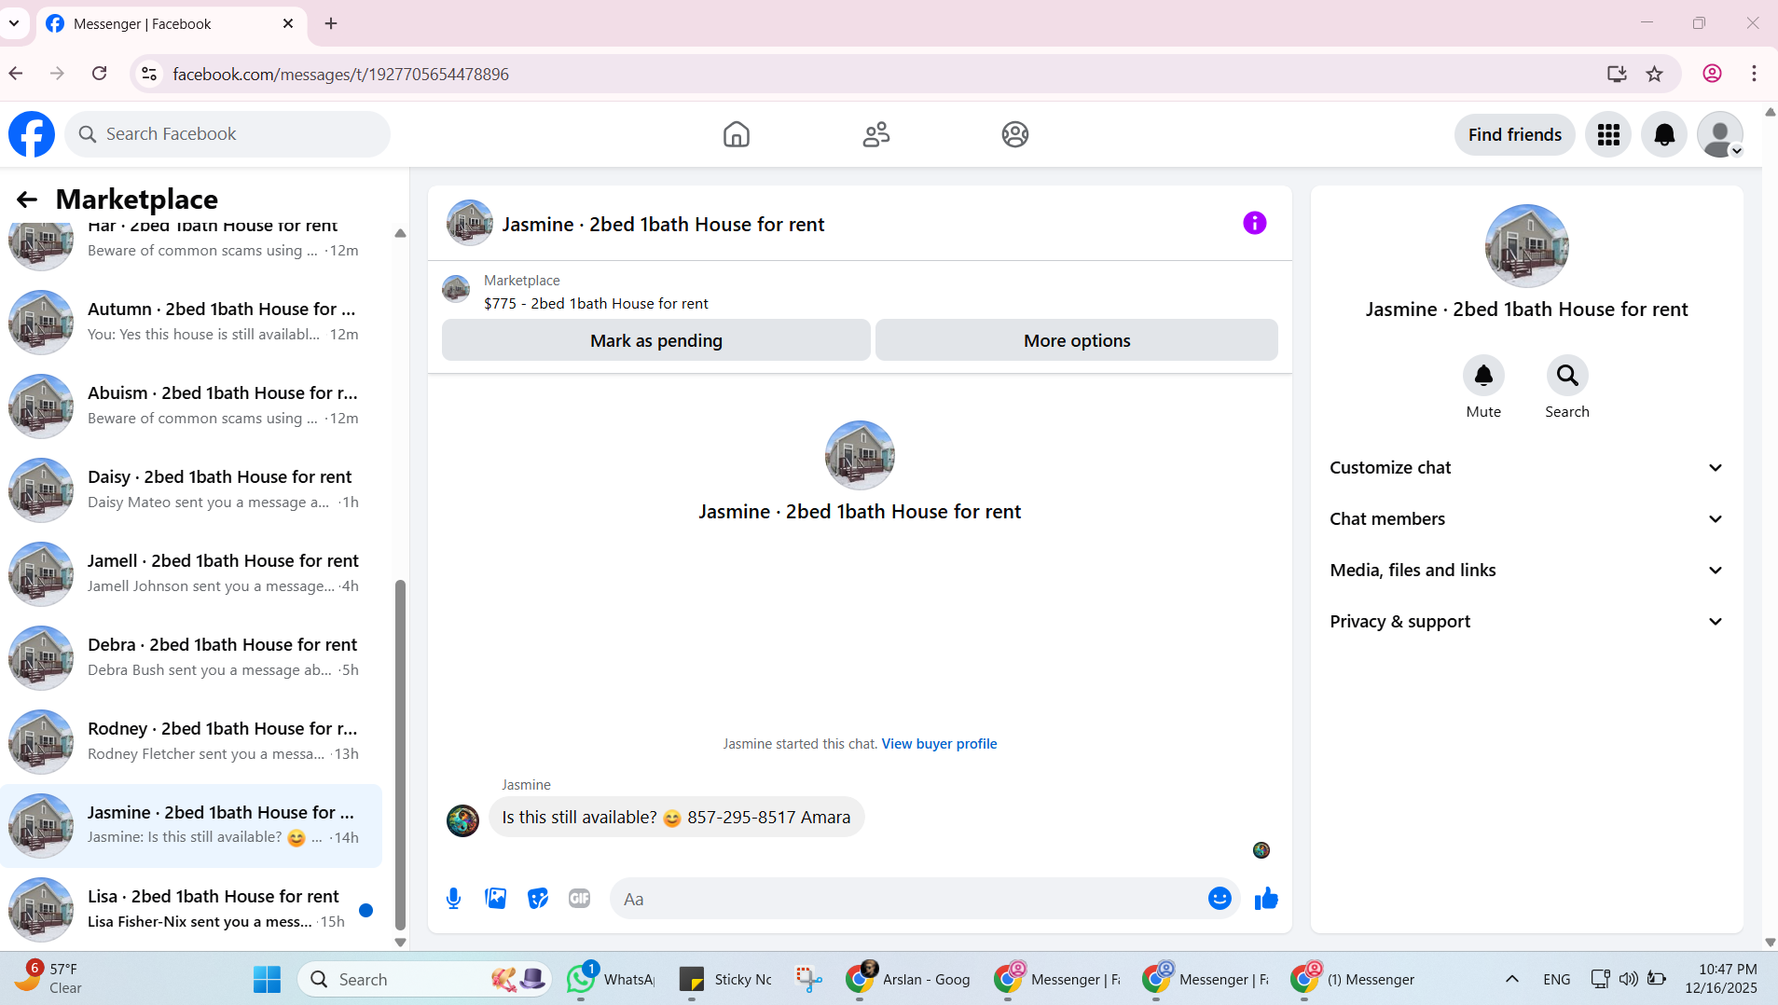Choose a sticker icon
The width and height of the screenshot is (1778, 1005).
(538, 899)
